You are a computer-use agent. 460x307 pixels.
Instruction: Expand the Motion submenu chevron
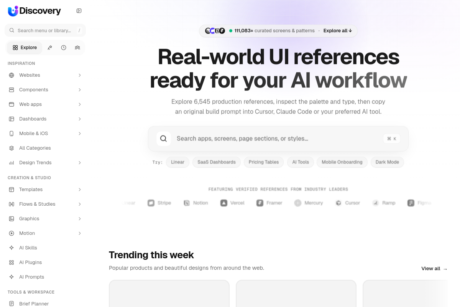click(x=80, y=233)
